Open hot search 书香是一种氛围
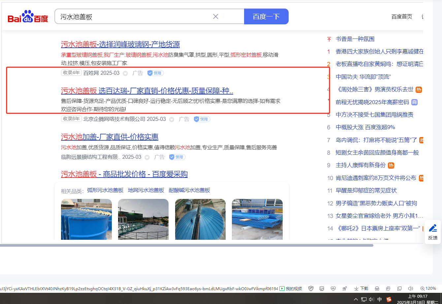The image size is (442, 304). click(355, 39)
